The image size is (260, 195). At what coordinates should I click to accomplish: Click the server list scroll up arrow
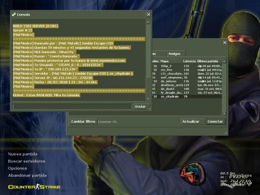pos(224,61)
